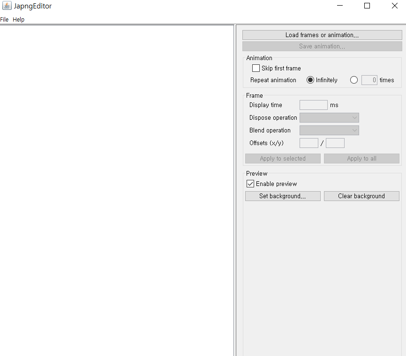Click the Save animation button
The height and width of the screenshot is (356, 406).
tap(322, 46)
